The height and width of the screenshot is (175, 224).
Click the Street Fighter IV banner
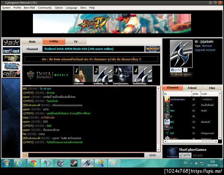tap(112, 24)
